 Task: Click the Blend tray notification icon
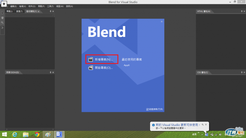tap(206, 135)
